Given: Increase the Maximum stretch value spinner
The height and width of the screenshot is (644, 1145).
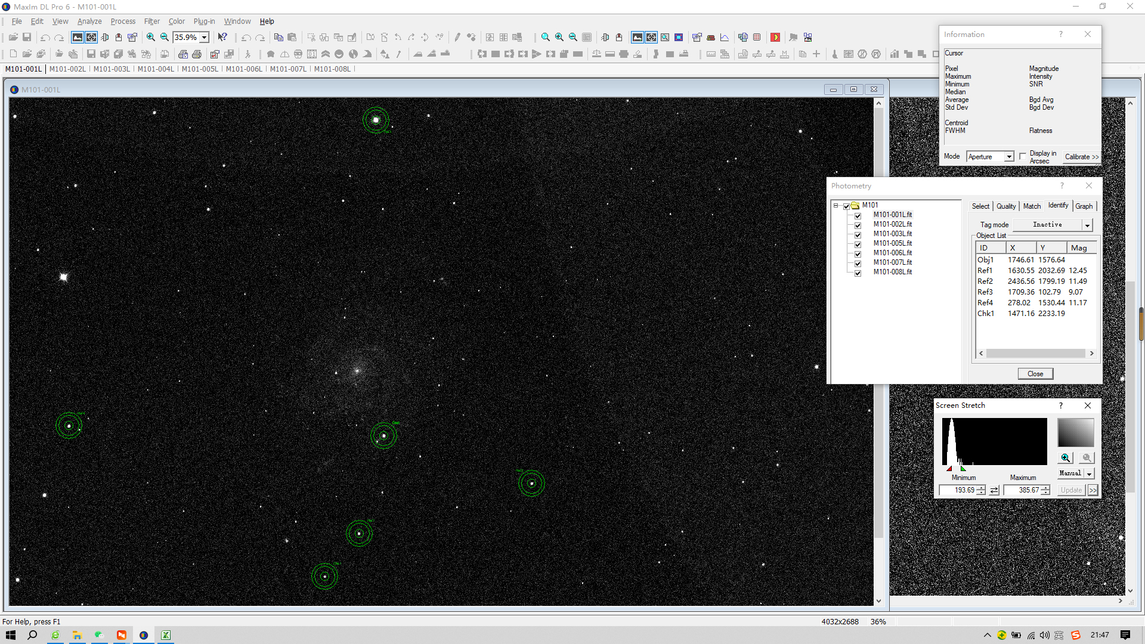Looking at the screenshot, I should point(1045,488).
